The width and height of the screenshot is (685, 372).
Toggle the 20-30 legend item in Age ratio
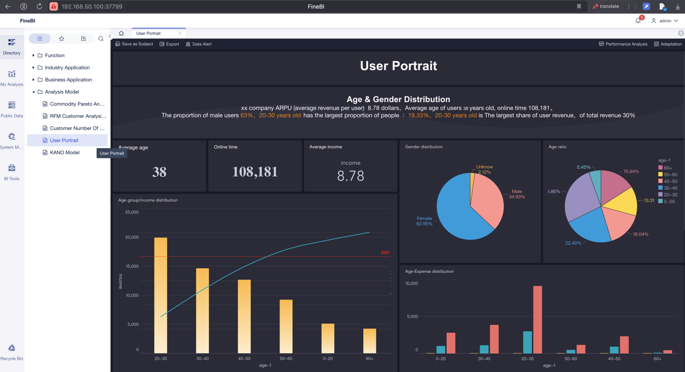coord(667,195)
